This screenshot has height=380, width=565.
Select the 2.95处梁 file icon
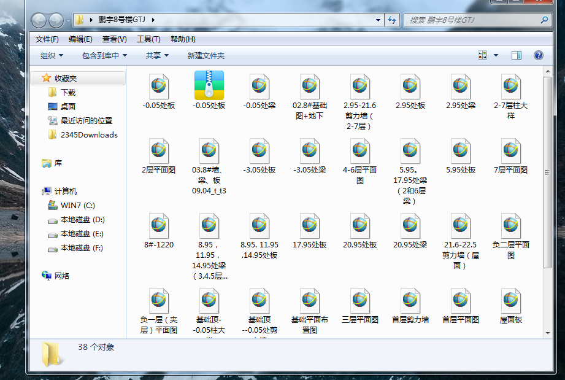(461, 86)
